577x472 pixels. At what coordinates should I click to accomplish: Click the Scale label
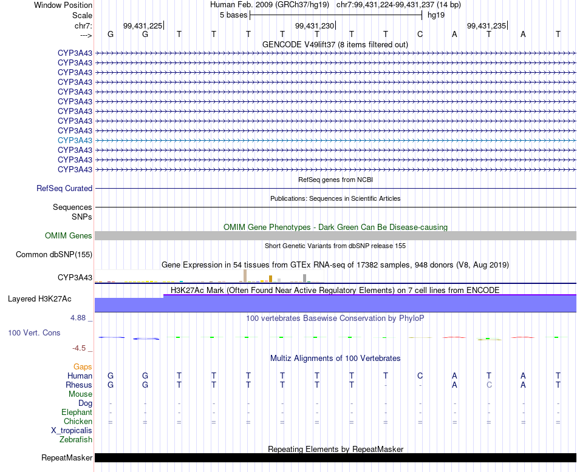point(82,15)
